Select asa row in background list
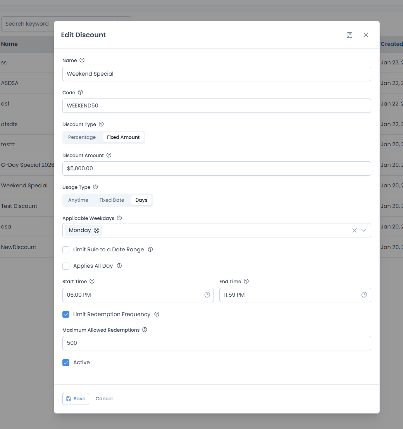Screen dimensions: 403x429 pyautogui.click(x=6, y=227)
